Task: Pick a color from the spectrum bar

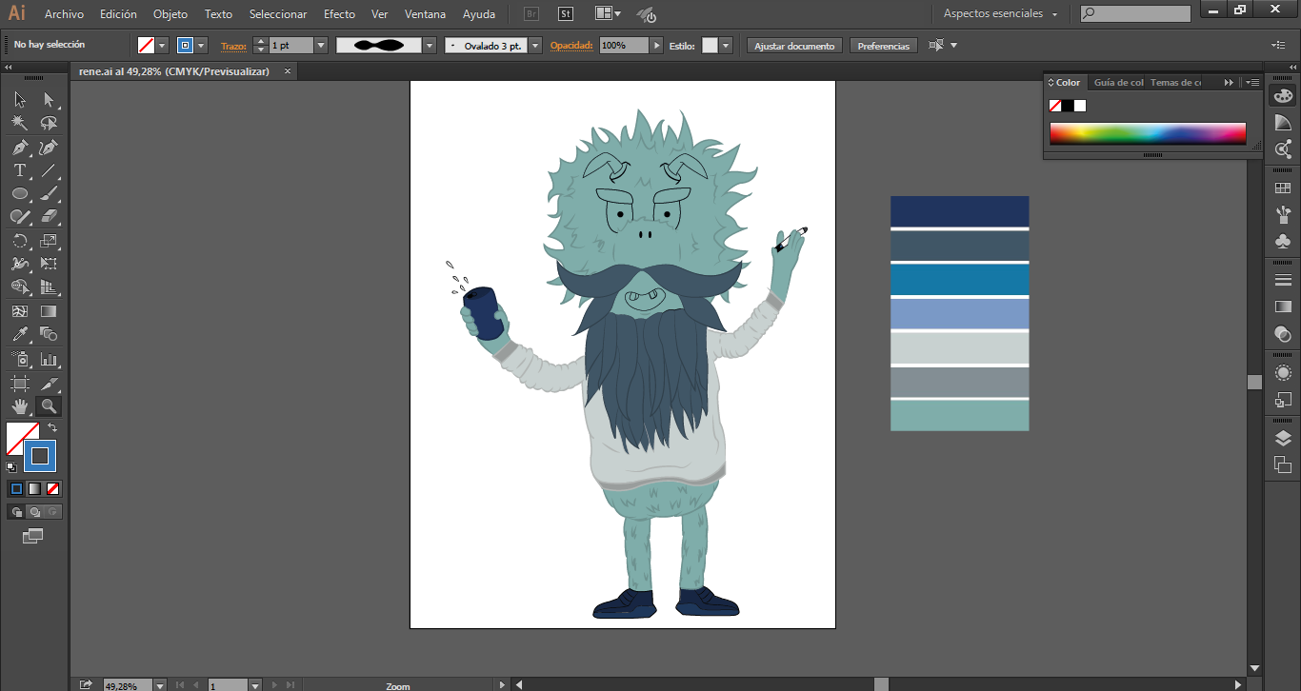Action: 1148,133
